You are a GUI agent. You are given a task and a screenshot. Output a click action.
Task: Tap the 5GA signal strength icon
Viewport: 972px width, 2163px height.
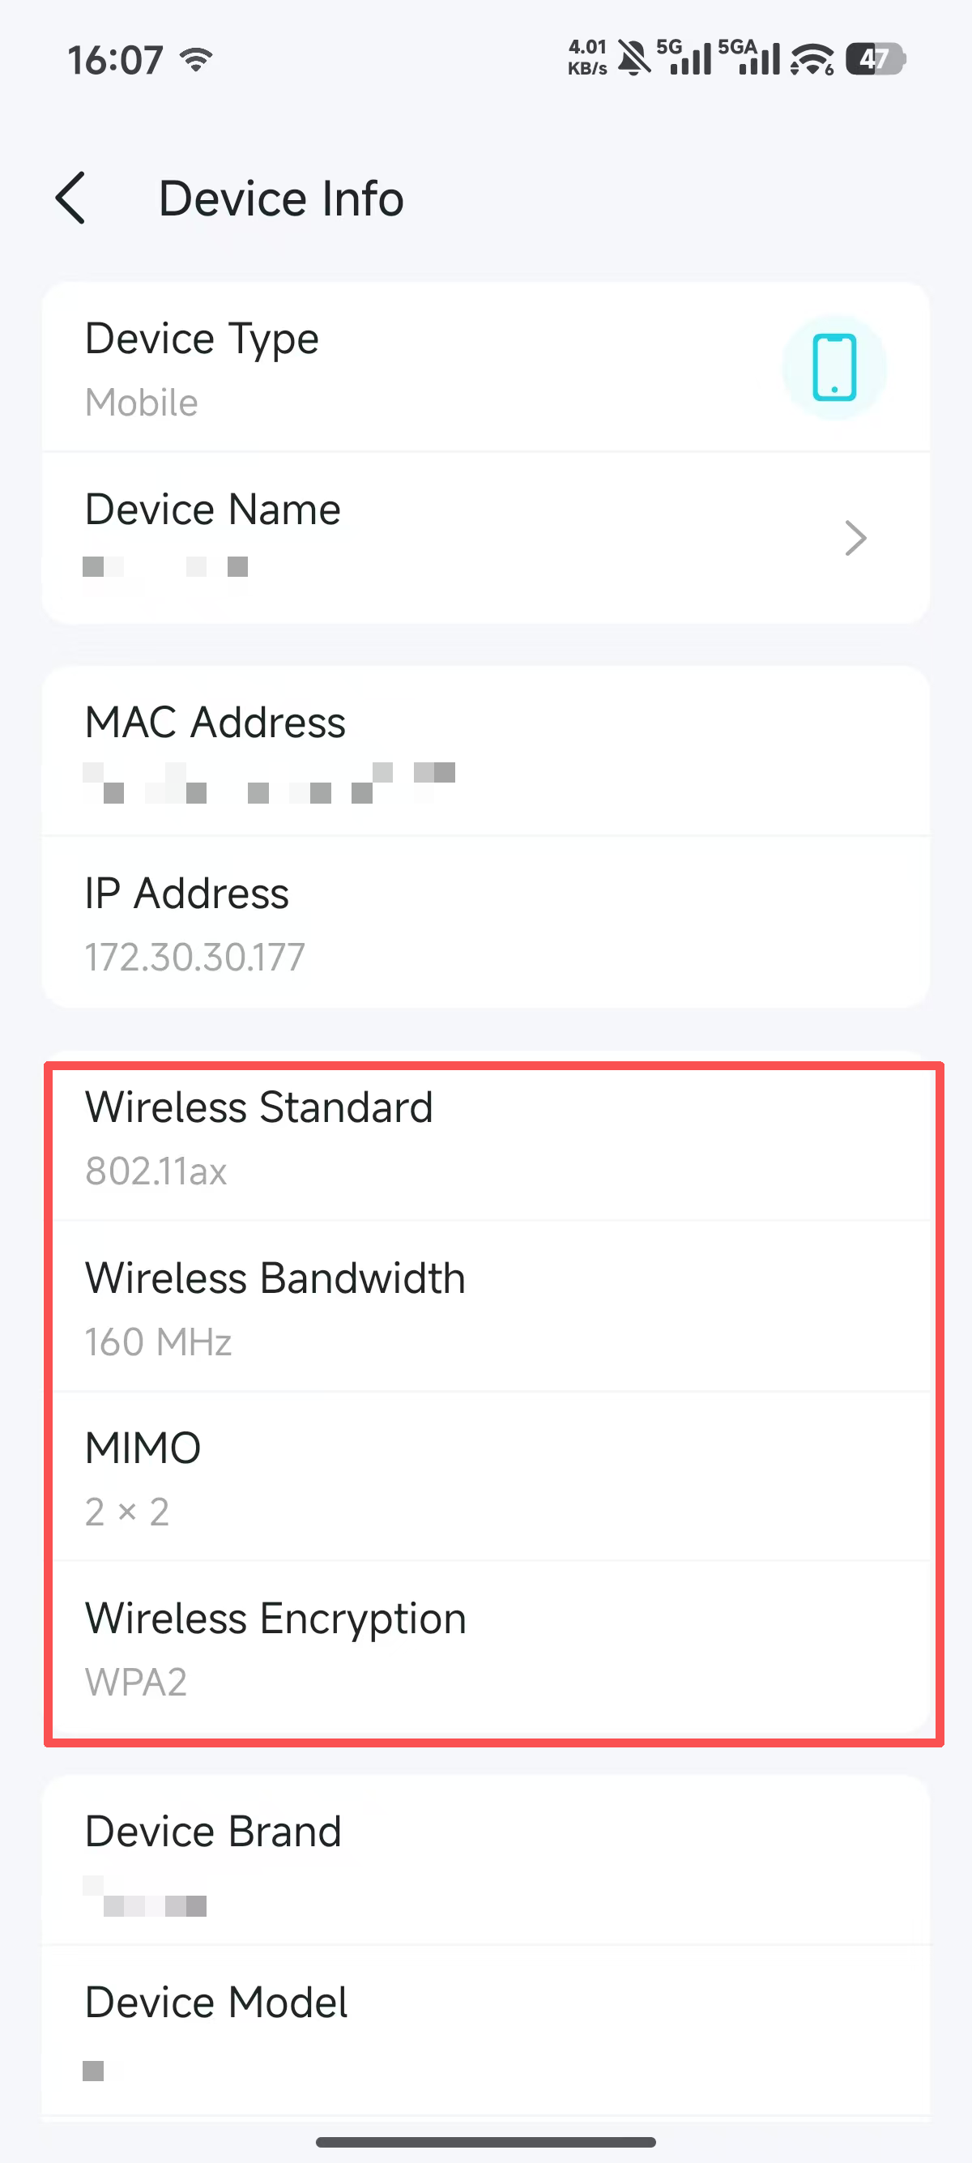pos(749,58)
